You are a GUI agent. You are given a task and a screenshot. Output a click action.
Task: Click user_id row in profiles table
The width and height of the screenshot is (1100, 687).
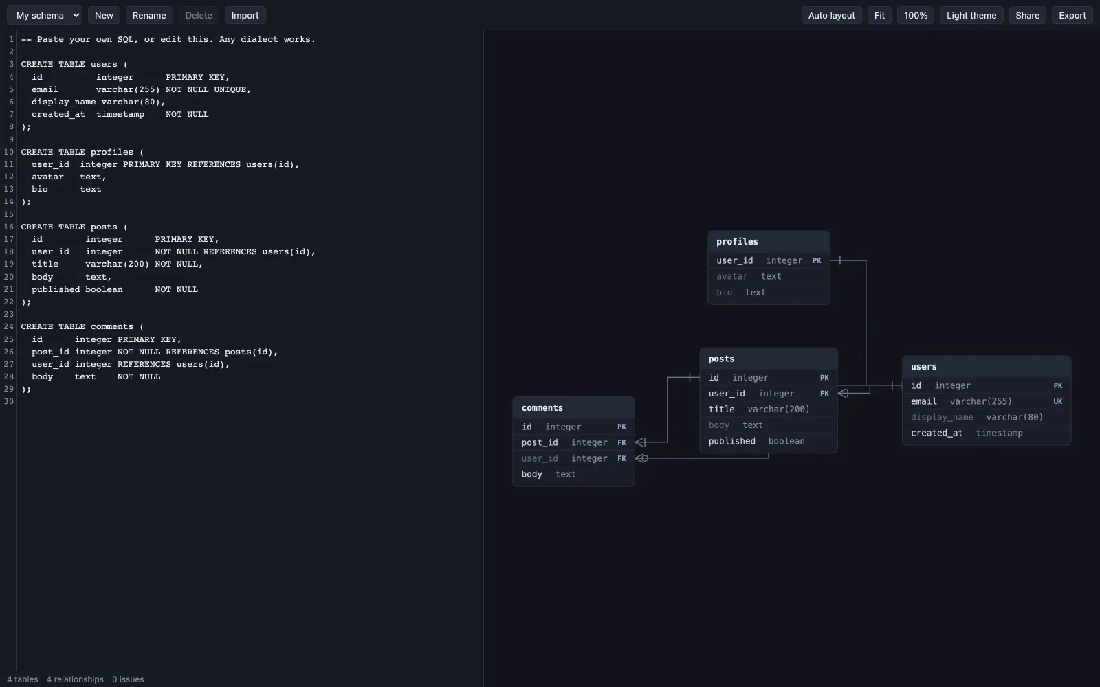(x=769, y=260)
